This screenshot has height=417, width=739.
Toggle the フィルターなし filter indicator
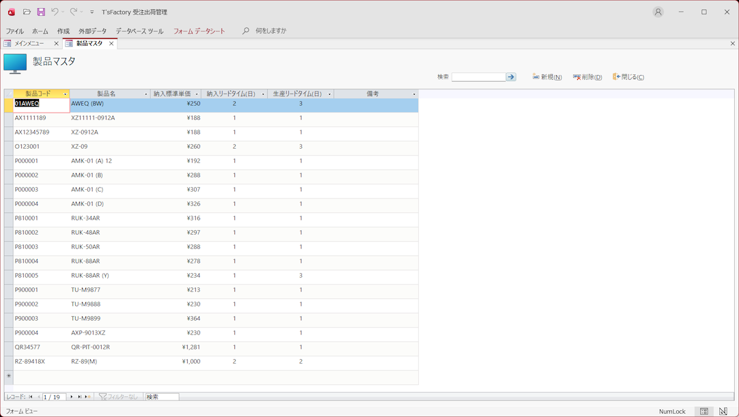coord(118,397)
